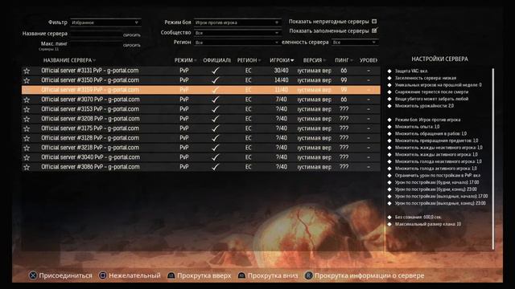This screenshot has width=515, height=289.
Task: Open the Фильтр dropdown showing Избранное
Action: pos(105,22)
